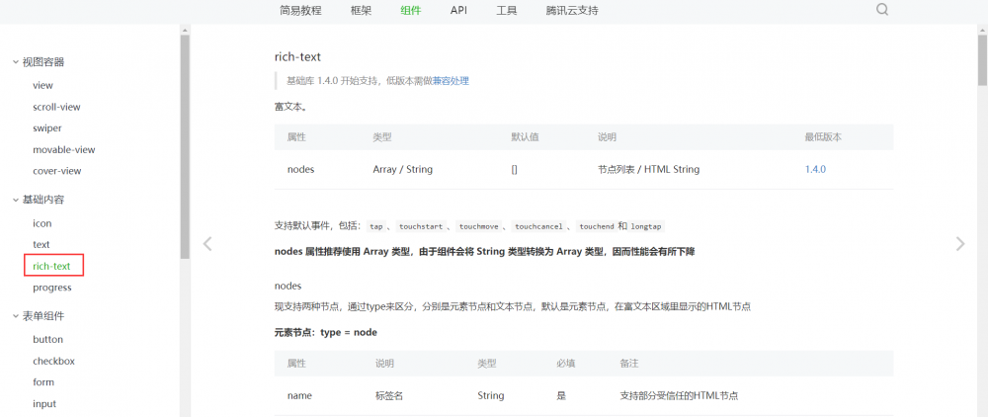The width and height of the screenshot is (988, 417).
Task: Select the 组件 tab
Action: click(410, 10)
